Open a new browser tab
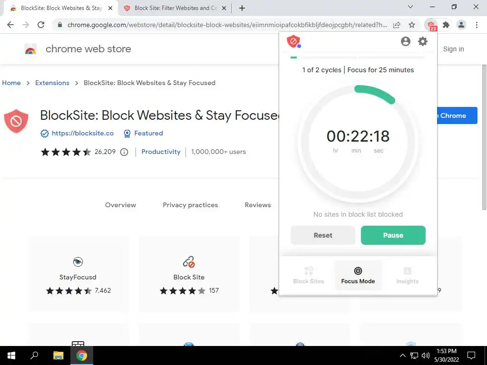This screenshot has height=365, width=487. (242, 9)
